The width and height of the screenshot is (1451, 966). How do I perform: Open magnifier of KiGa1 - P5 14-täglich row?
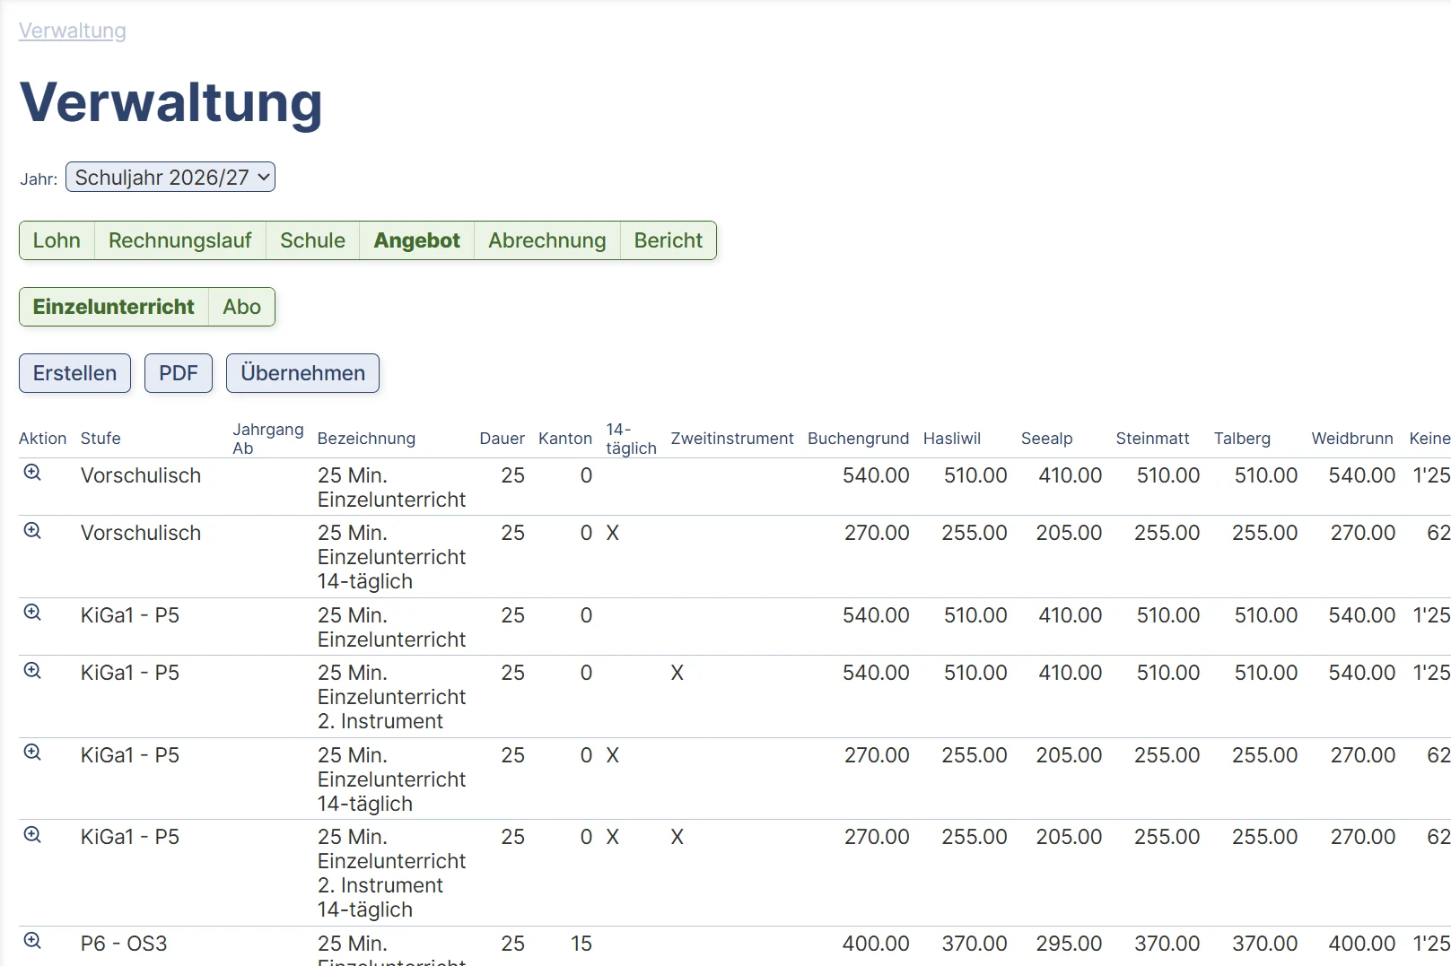32,753
